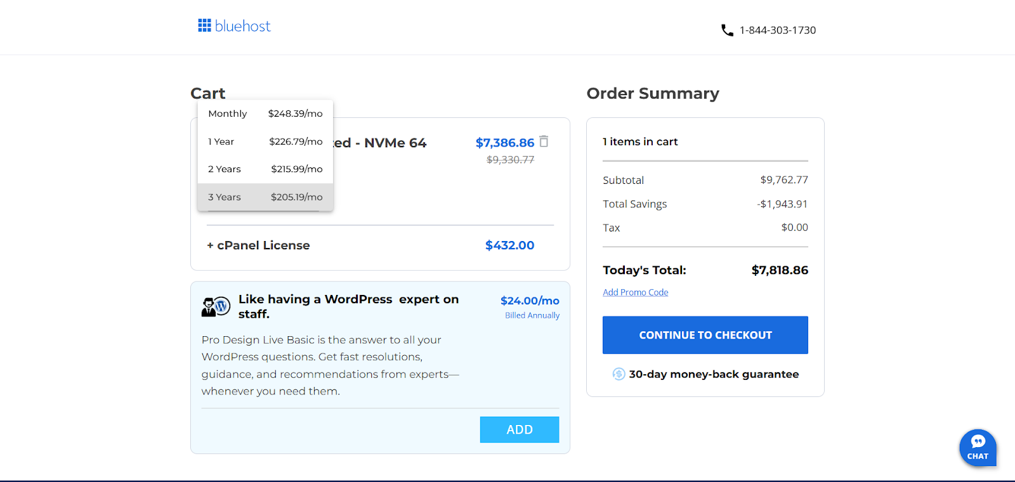Click the Billed Annually label
This screenshot has width=1015, height=482.
click(532, 315)
